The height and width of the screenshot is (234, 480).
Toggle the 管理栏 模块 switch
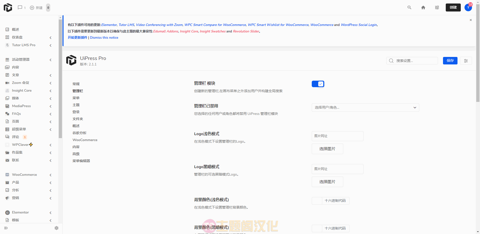tap(318, 84)
